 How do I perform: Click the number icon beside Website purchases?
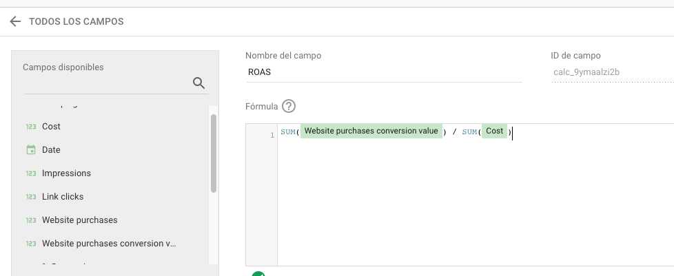(31, 220)
